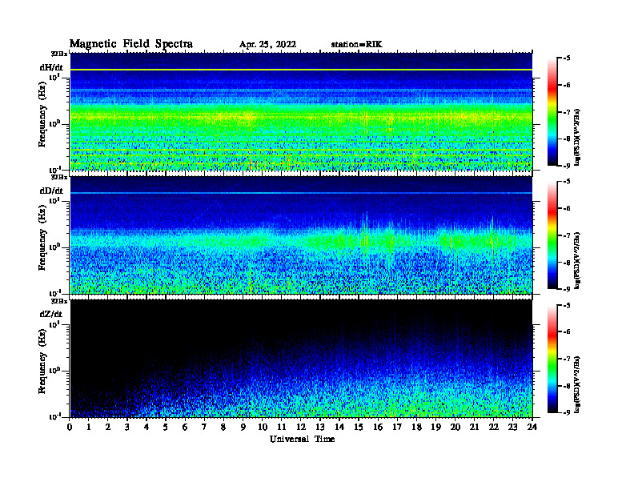This screenshot has width=634, height=490.
Task: Click the color bar beside the dZ/dt panel
Action: coord(552,359)
